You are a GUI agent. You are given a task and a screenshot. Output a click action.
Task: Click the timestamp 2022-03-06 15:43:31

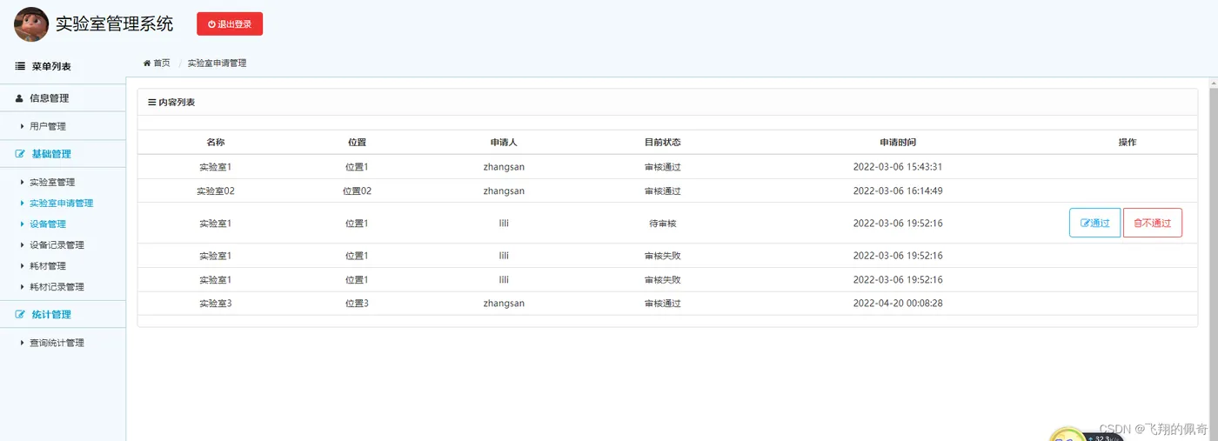tap(898, 167)
